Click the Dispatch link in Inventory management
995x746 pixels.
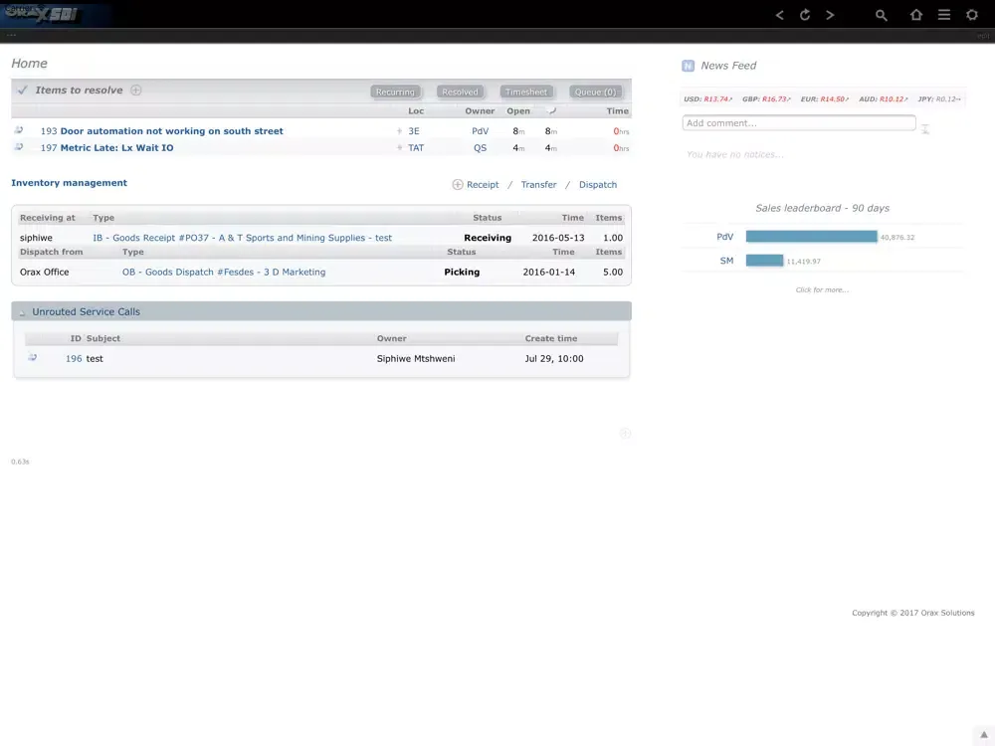(598, 185)
